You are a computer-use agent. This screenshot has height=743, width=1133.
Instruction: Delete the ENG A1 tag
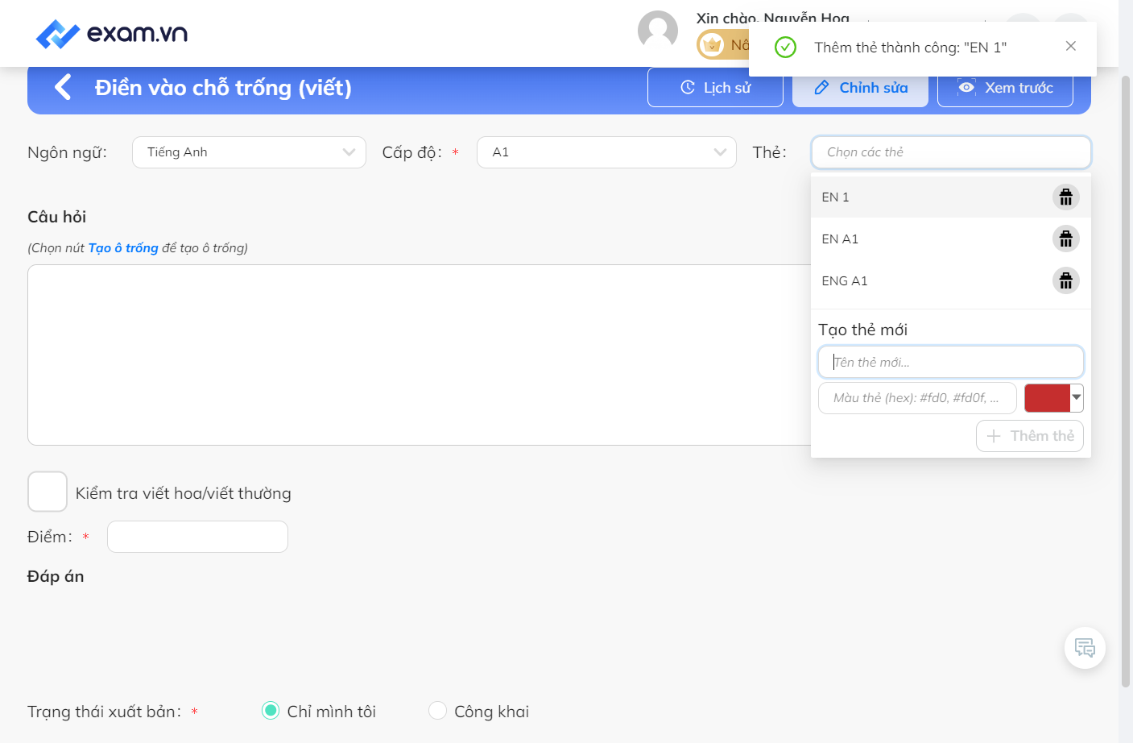click(1065, 280)
